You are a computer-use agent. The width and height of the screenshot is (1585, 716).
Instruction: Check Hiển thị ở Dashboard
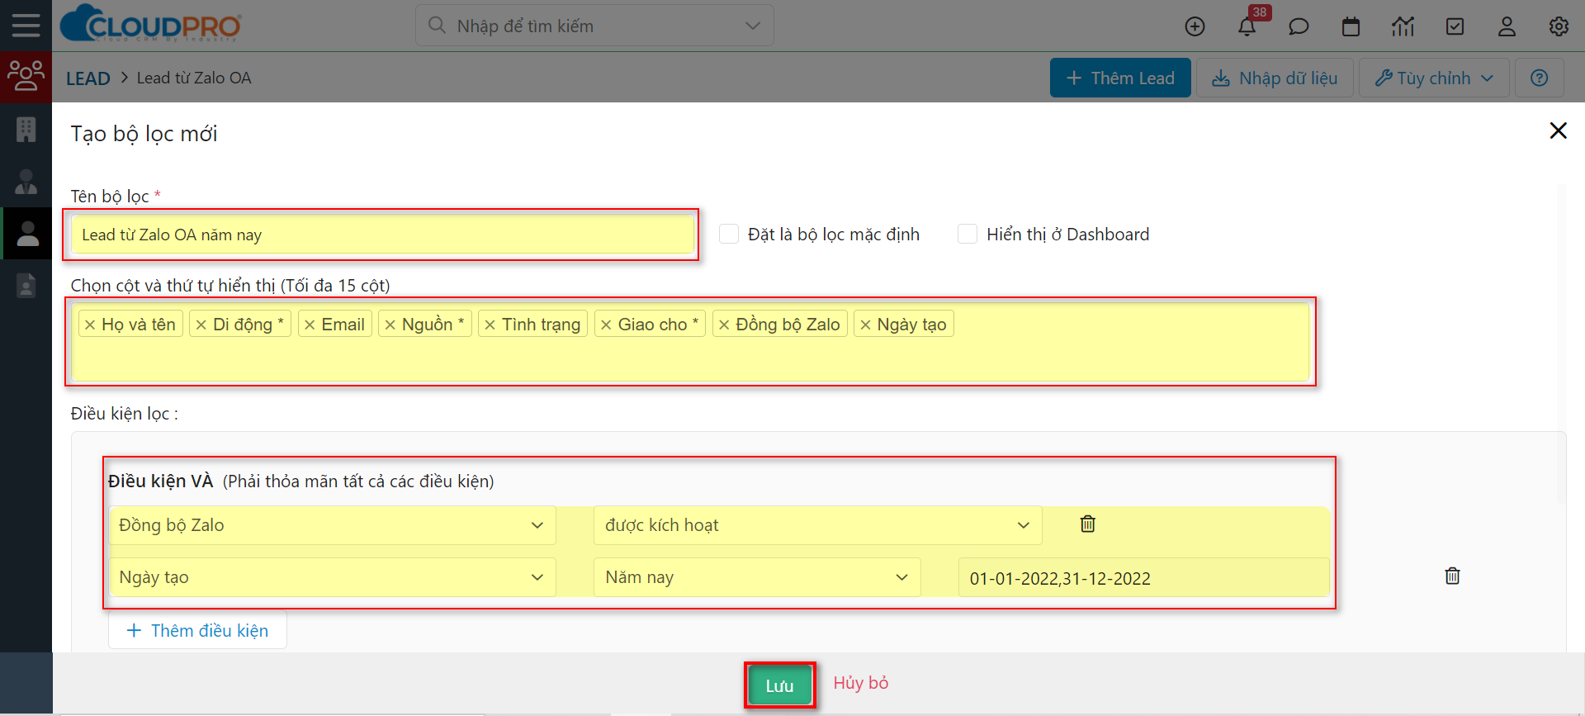968,234
